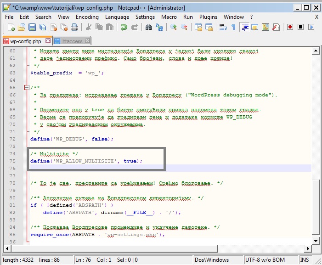
Task: Toggle the Indent Guide toolbar button
Action: click(244, 28)
